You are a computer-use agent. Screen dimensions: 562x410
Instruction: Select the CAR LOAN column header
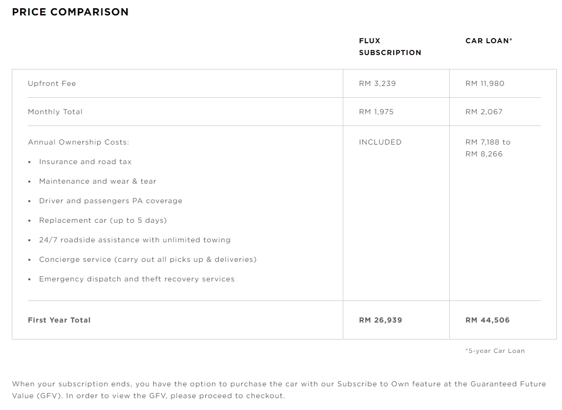click(488, 41)
